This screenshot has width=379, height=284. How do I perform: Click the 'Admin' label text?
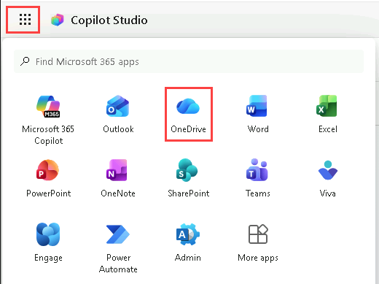click(188, 258)
